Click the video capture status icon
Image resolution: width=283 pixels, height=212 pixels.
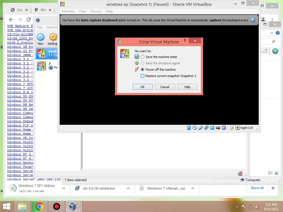(x=218, y=128)
